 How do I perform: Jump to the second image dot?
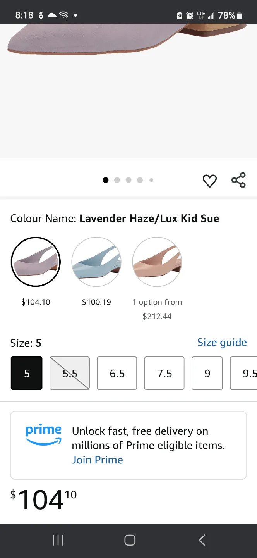[x=117, y=180]
